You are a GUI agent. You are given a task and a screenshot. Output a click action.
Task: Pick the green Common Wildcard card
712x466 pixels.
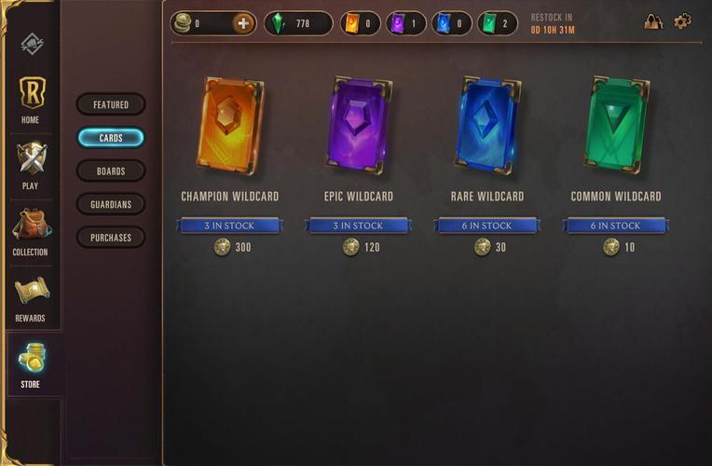coord(617,126)
